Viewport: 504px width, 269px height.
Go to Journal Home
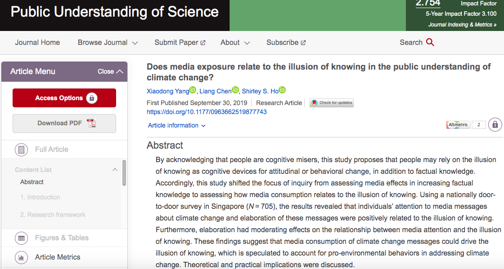[37, 43]
